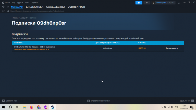The width and height of the screenshot is (196, 110).
Task: Open File Explorer from the taskbar
Action: coord(24,107)
